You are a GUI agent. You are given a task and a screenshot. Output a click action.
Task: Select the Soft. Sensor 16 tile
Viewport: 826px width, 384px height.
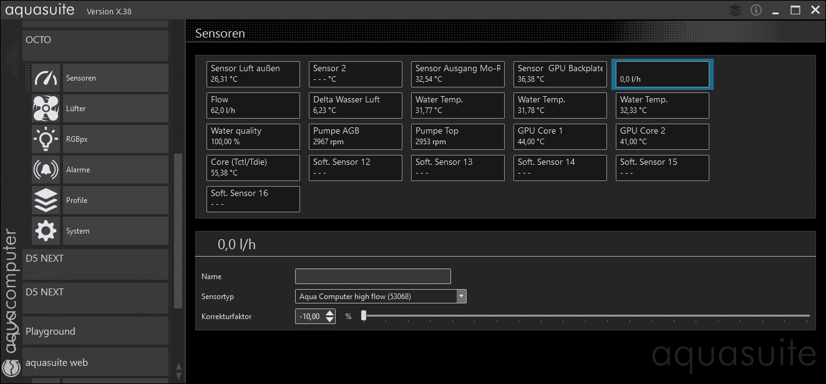click(253, 199)
